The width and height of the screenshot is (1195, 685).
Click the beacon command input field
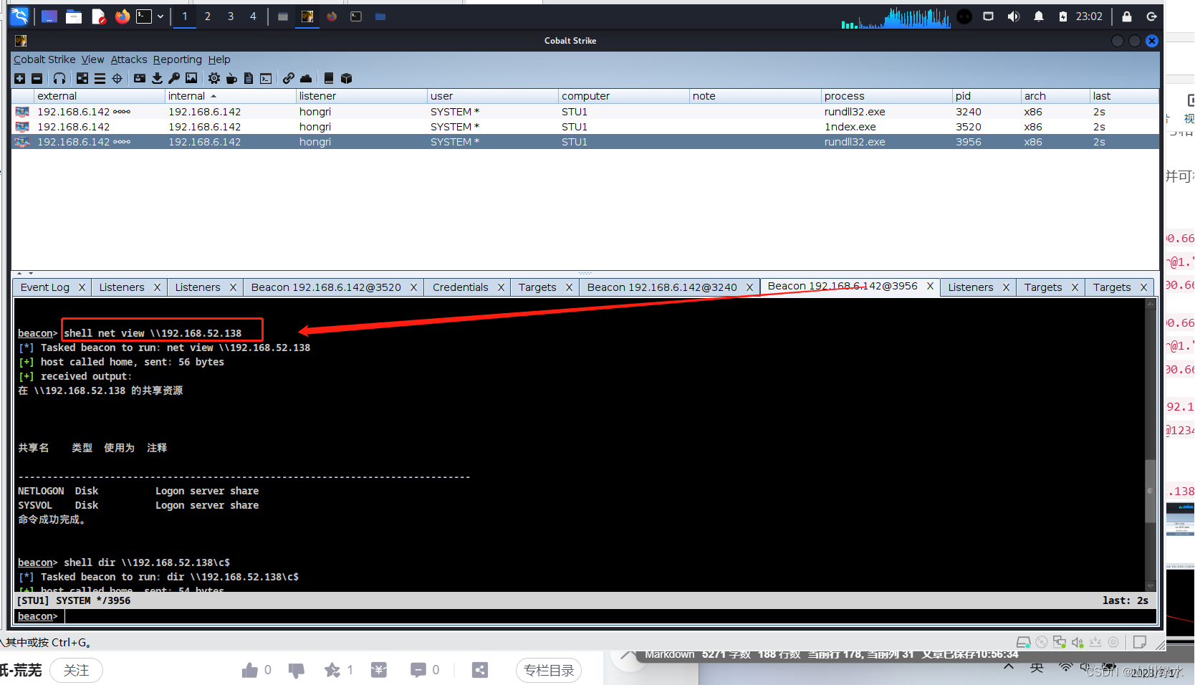[609, 616]
